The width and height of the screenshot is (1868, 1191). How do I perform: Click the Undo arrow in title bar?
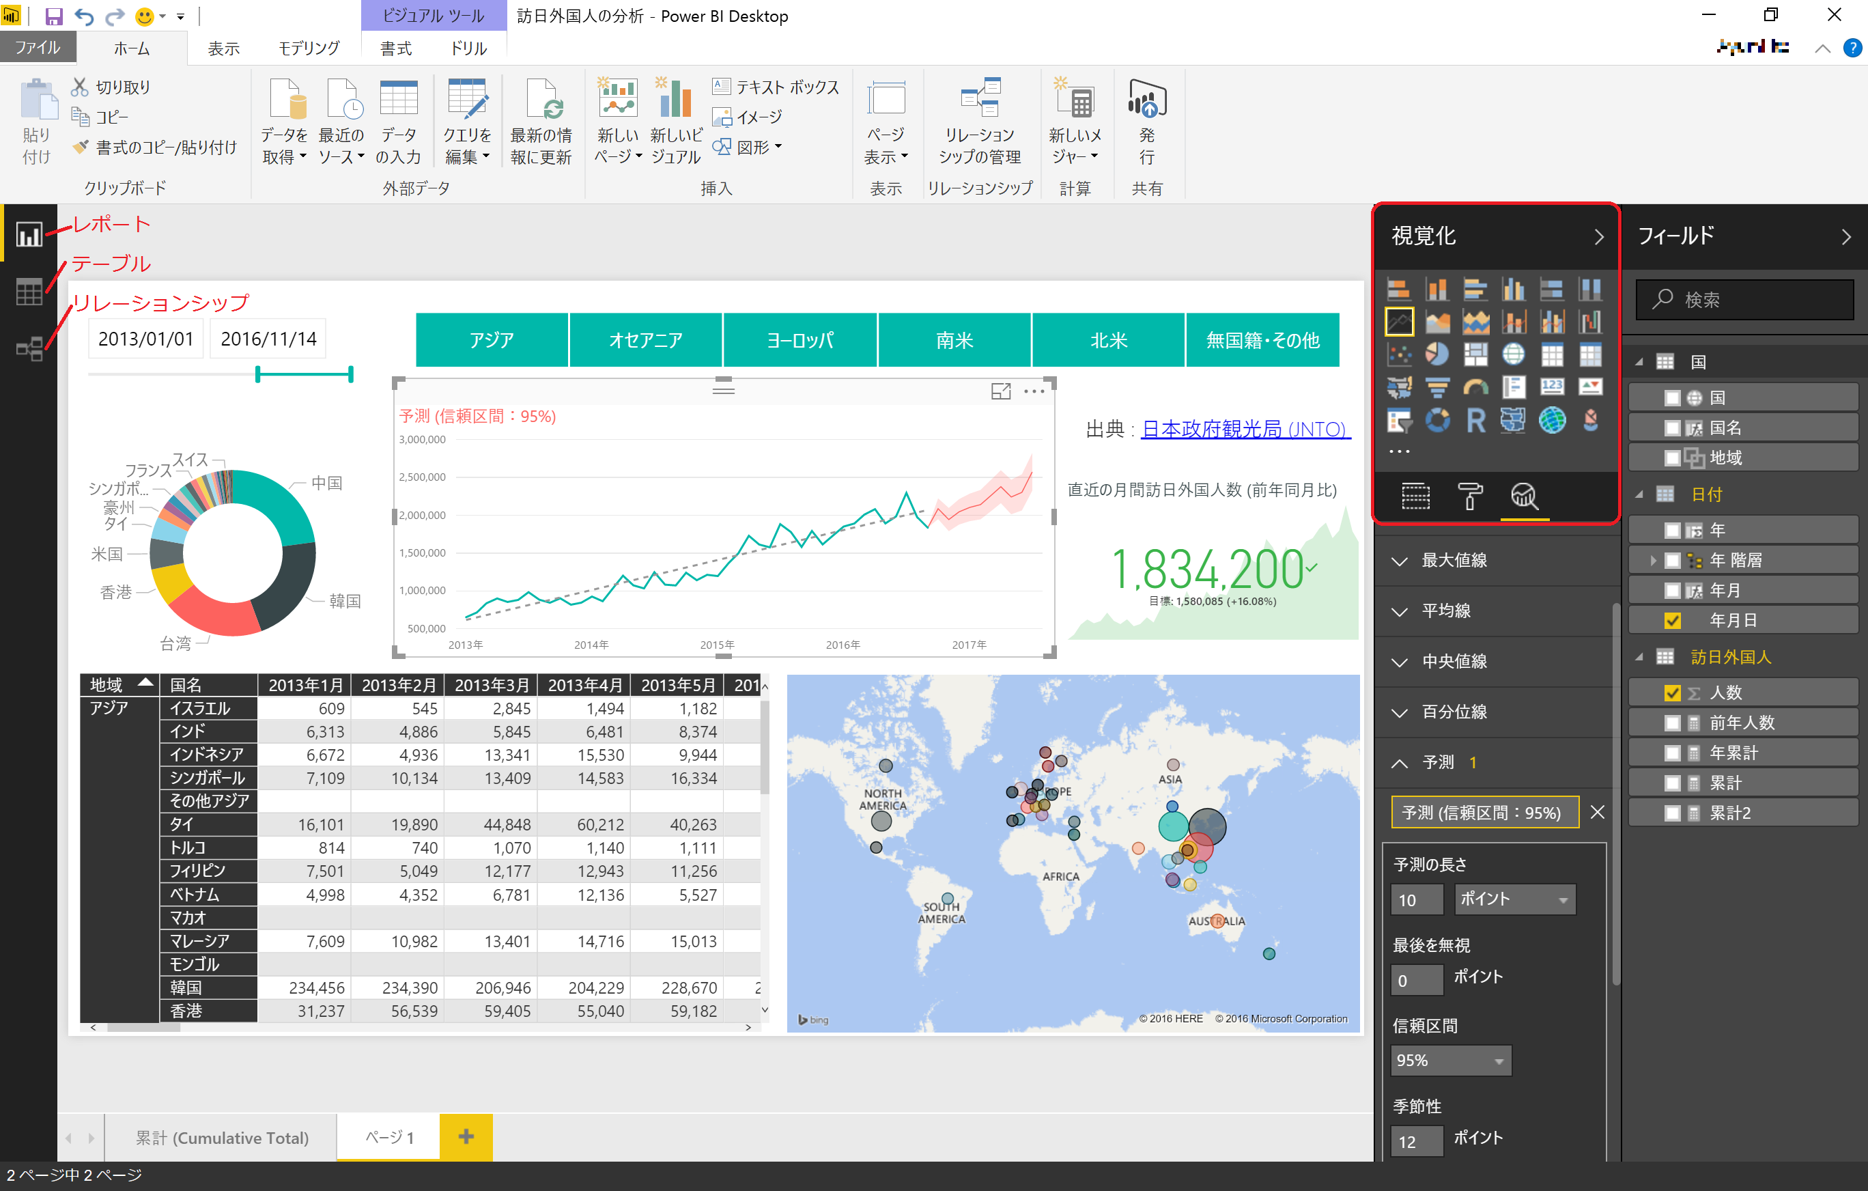pyautogui.click(x=84, y=16)
